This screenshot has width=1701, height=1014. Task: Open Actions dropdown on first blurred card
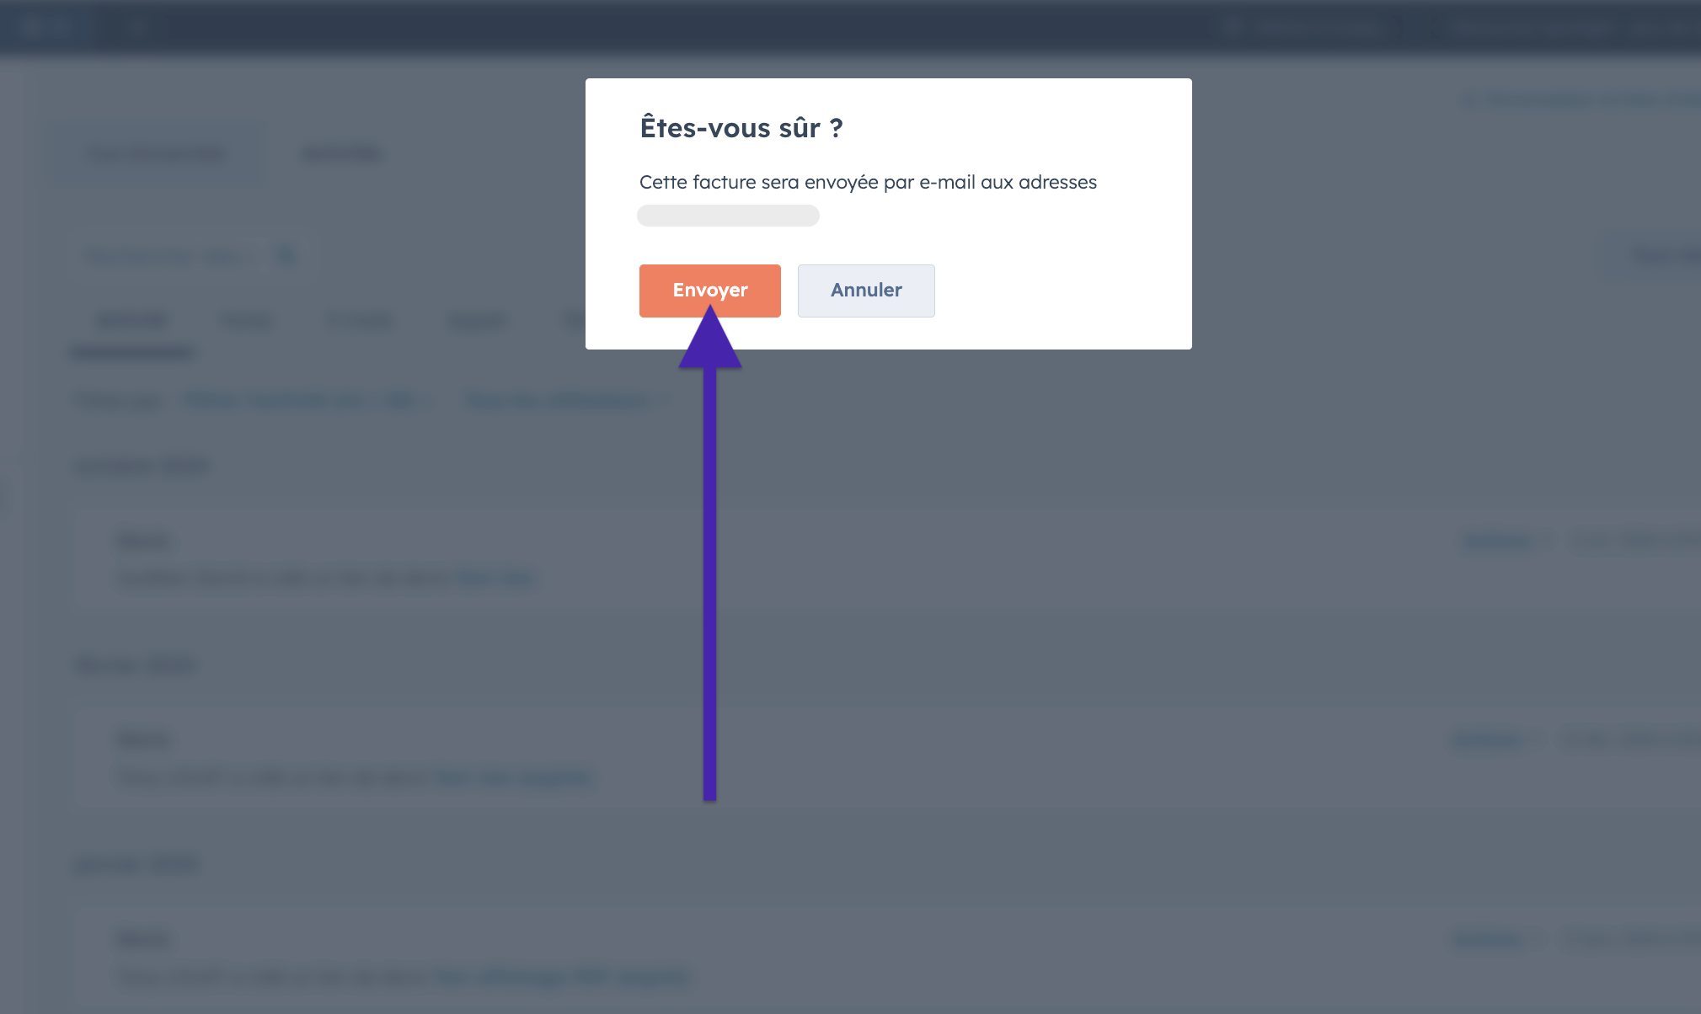pyautogui.click(x=1503, y=541)
